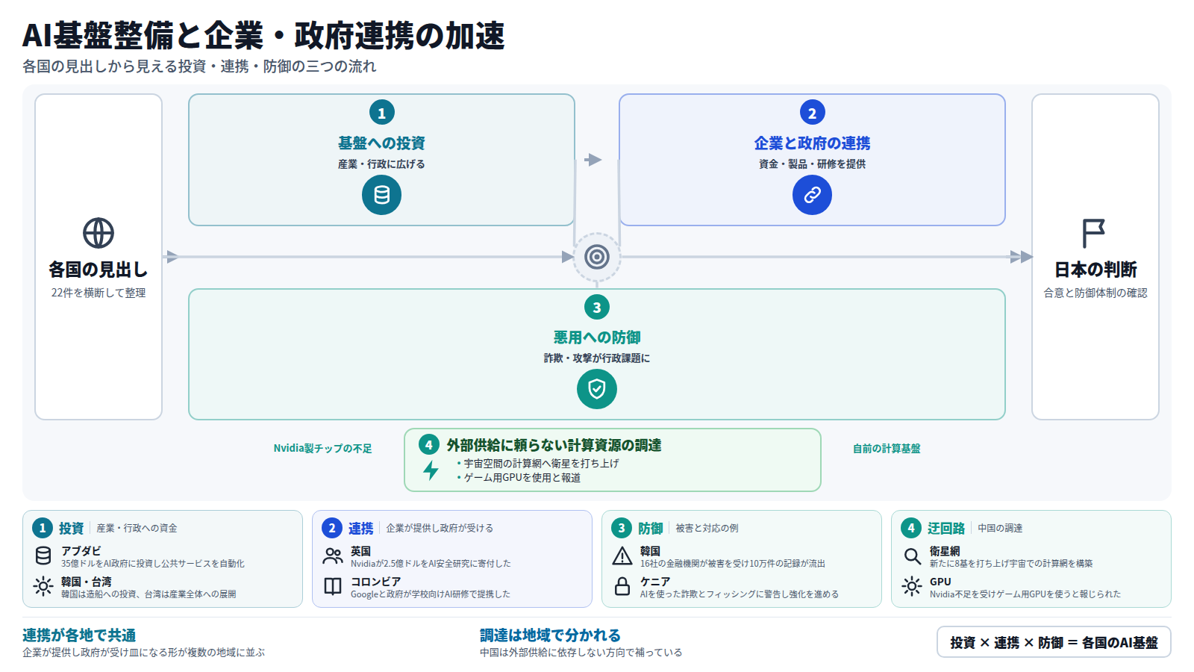Image resolution: width=1194 pixels, height=672 pixels.
Task: Select the people icon beside 英国
Action: 333,556
